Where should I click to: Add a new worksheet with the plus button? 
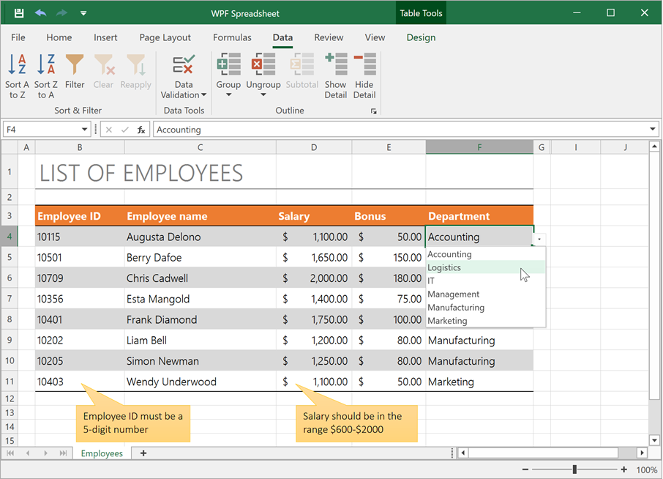tap(143, 453)
